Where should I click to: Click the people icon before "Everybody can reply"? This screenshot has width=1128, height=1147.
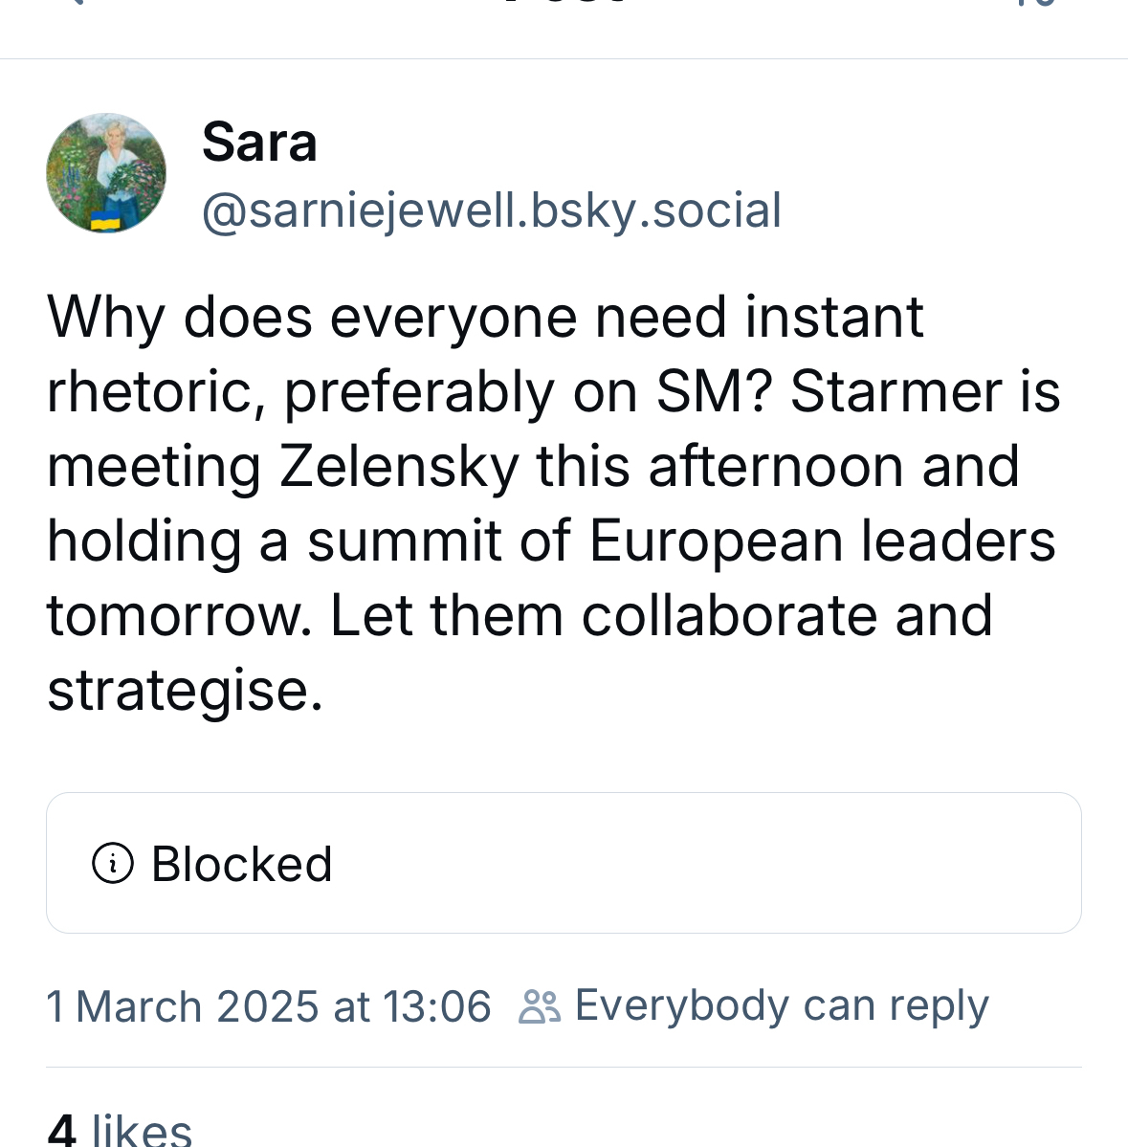pos(540,1007)
